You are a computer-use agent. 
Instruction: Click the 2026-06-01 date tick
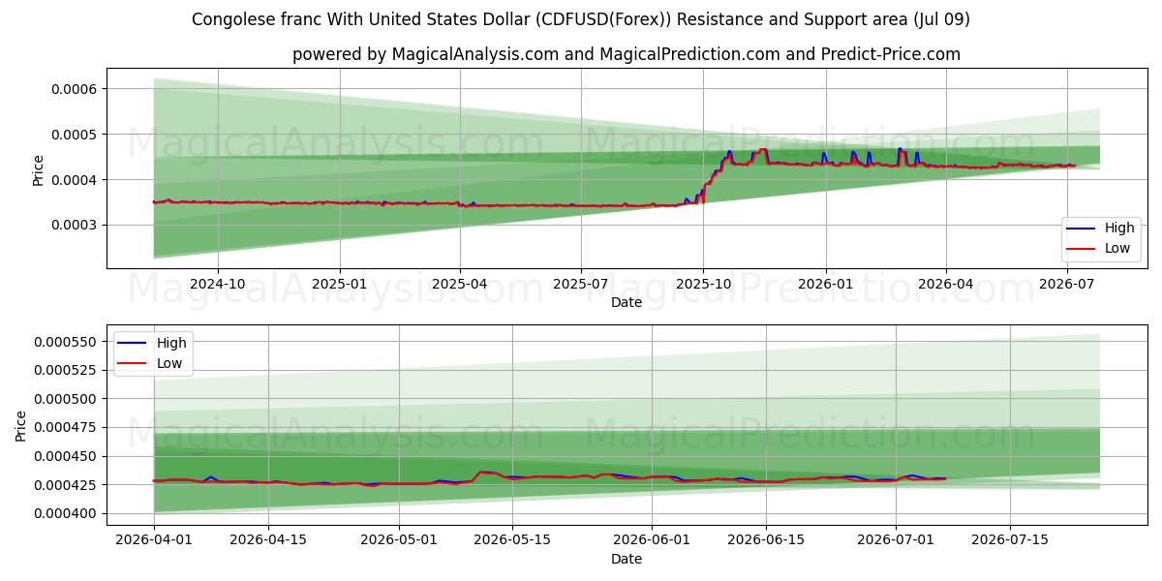click(x=653, y=540)
